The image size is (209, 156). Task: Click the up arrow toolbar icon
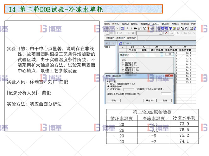pos(127,28)
